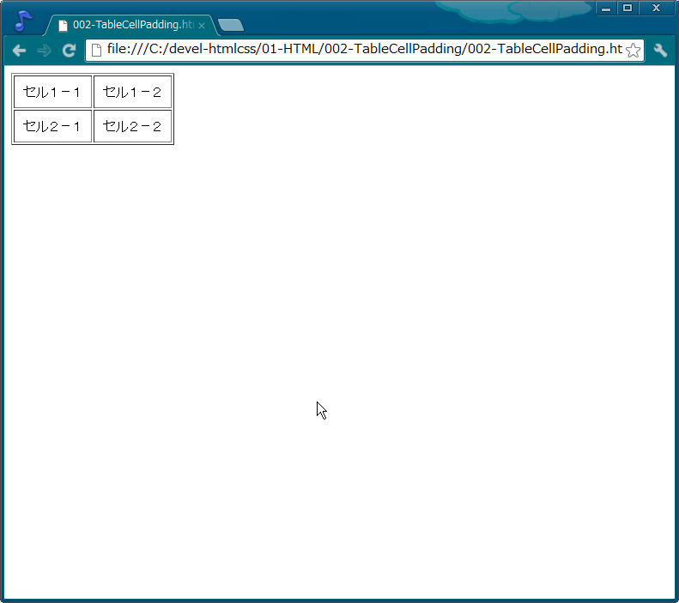679x603 pixels.
Task: Reload the page with the refresh icon
Action: (x=69, y=51)
